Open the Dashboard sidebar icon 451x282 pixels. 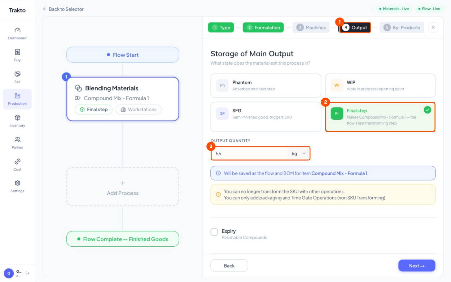coord(17,30)
